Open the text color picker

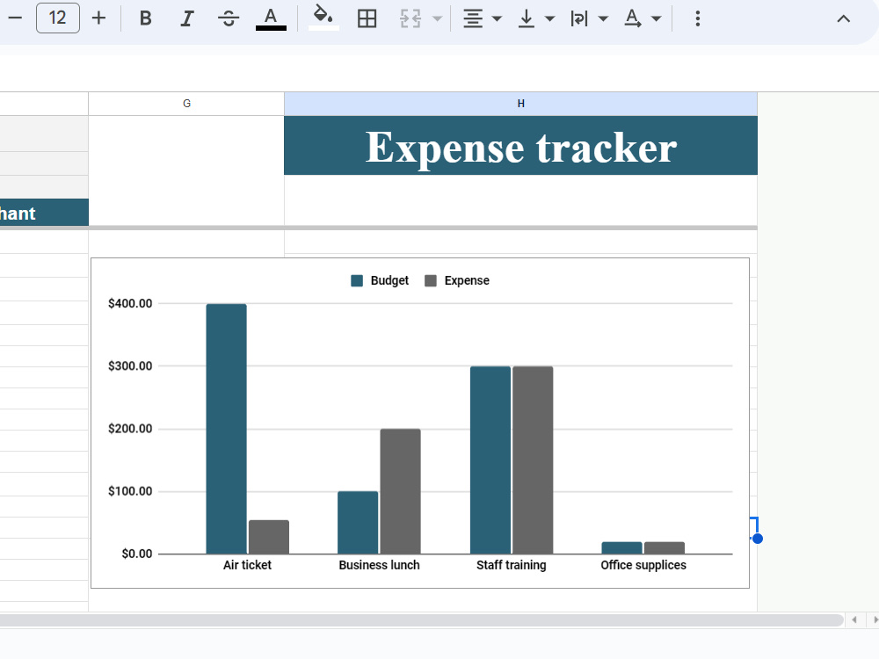coord(271,18)
